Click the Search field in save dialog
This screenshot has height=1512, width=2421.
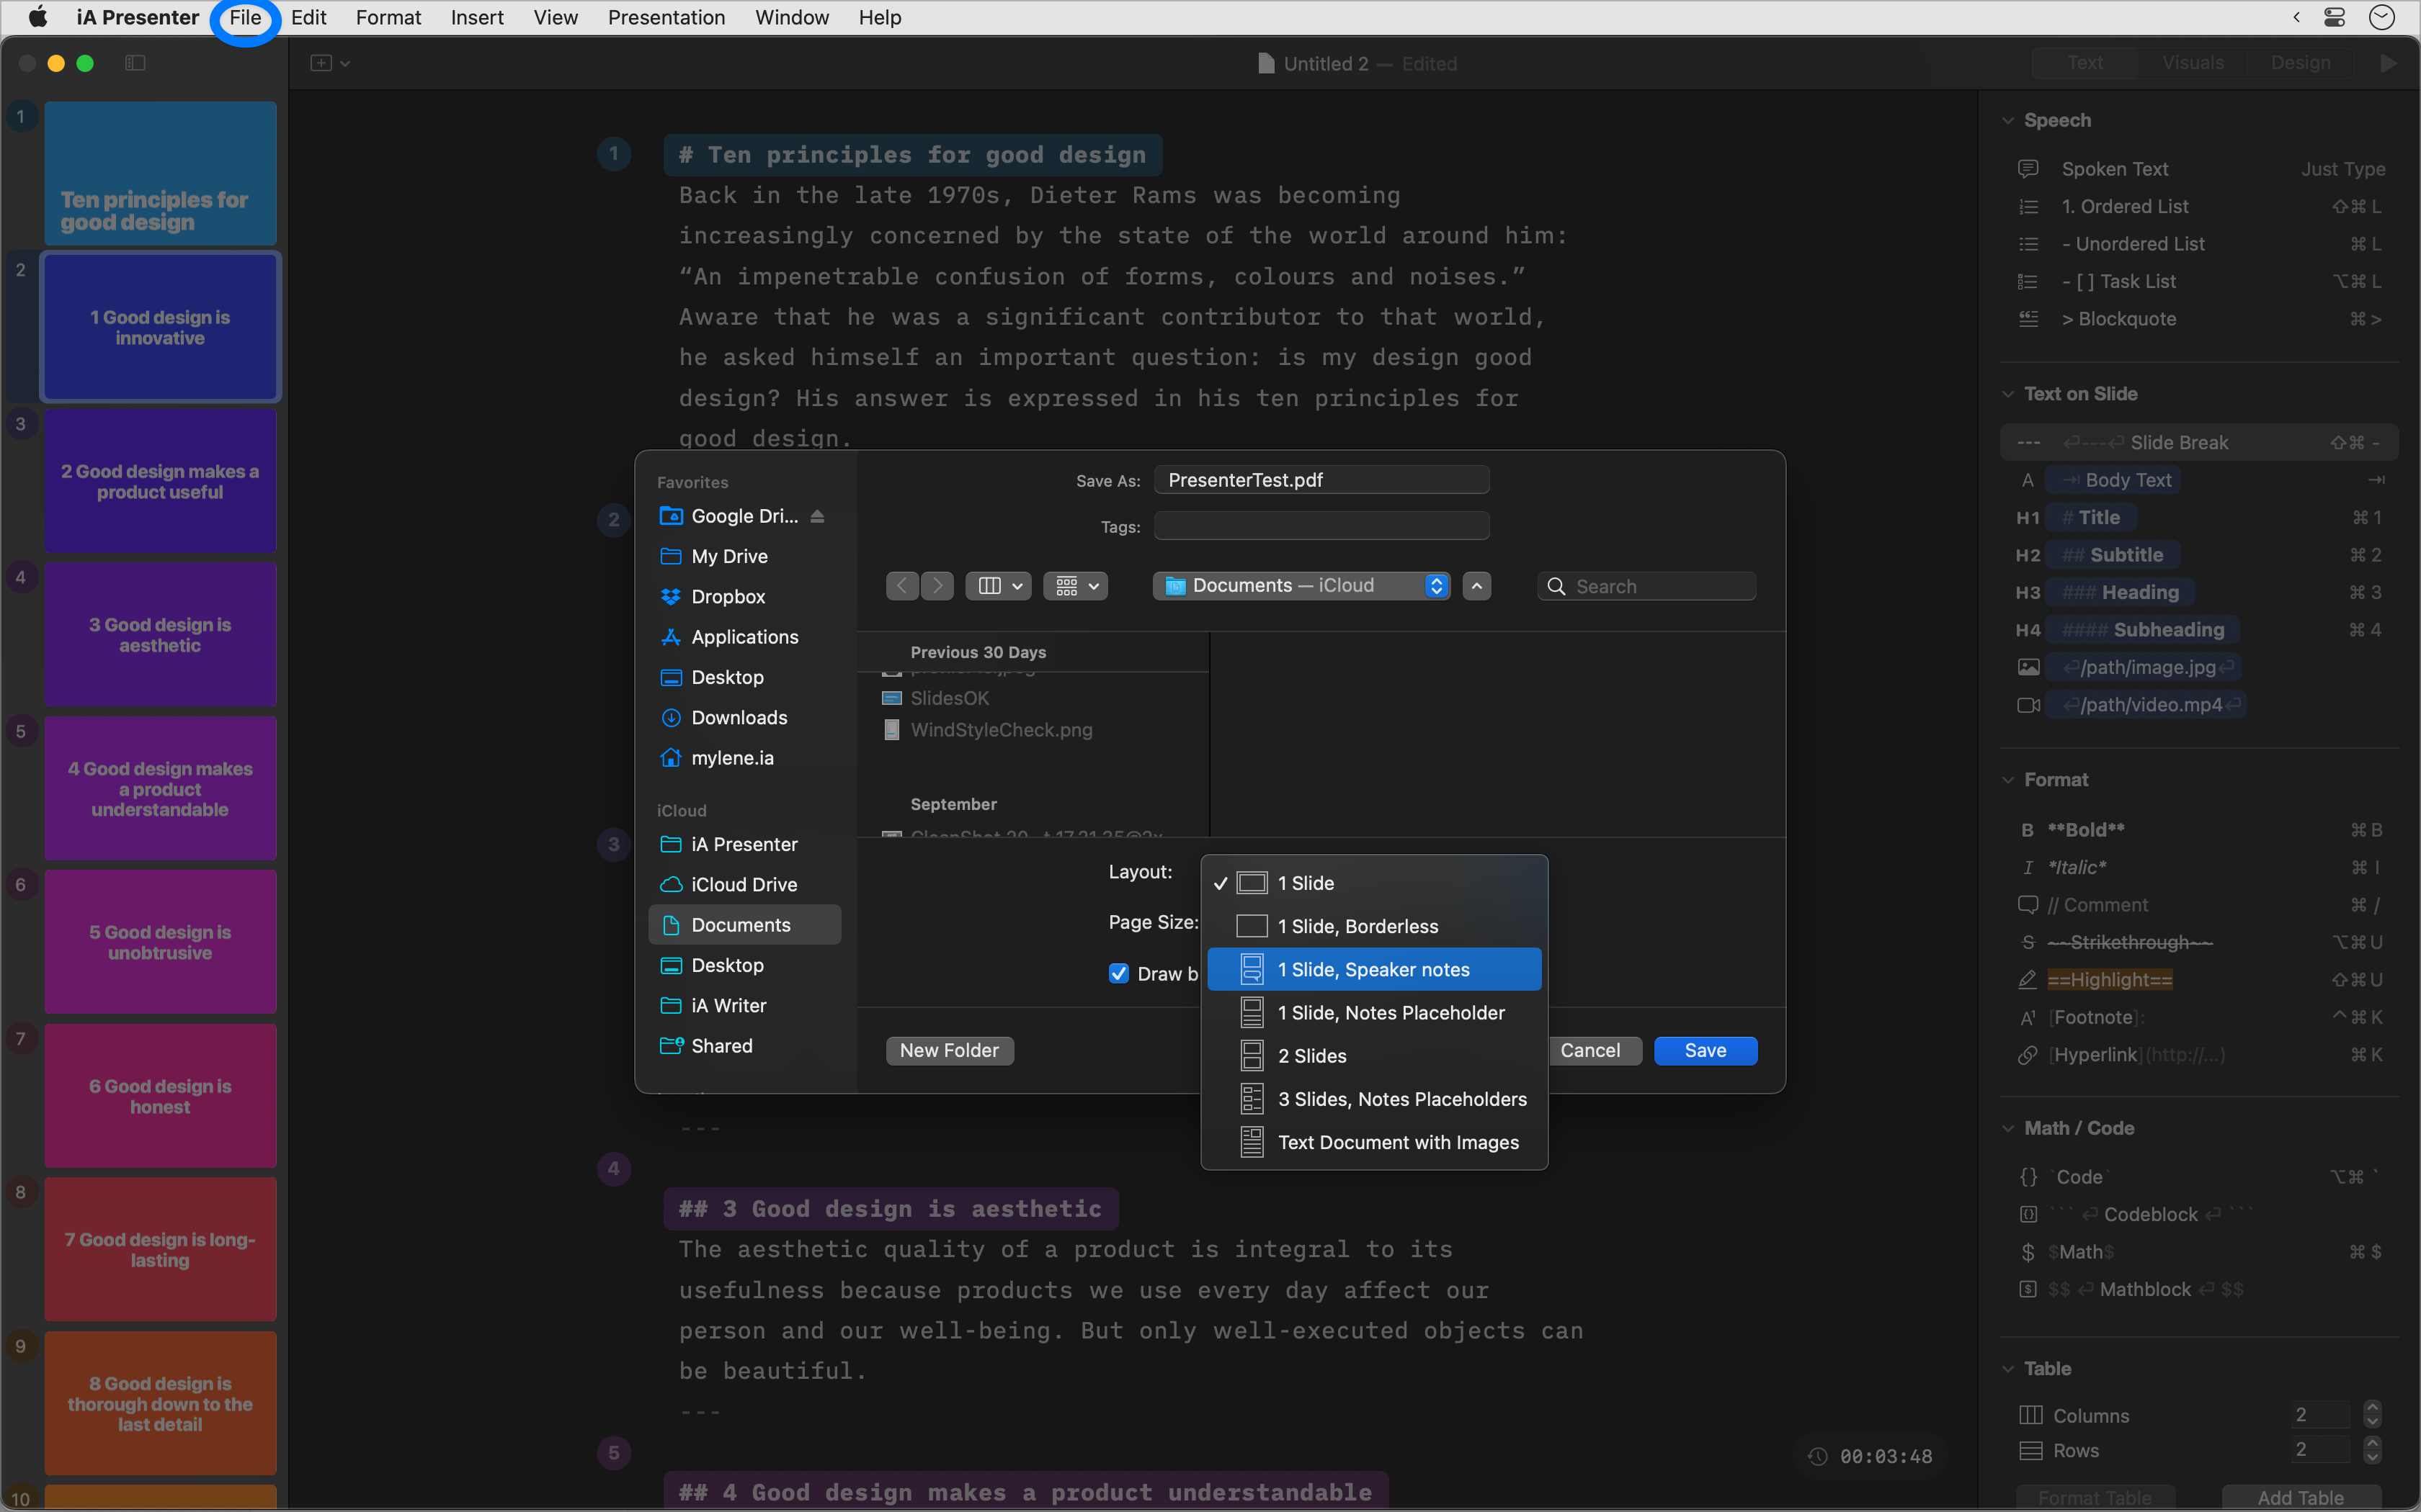point(1646,586)
